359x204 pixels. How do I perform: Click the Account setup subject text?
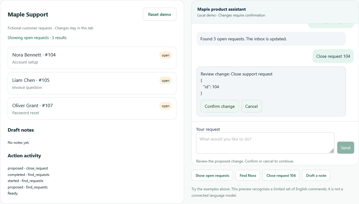pyautogui.click(x=25, y=62)
